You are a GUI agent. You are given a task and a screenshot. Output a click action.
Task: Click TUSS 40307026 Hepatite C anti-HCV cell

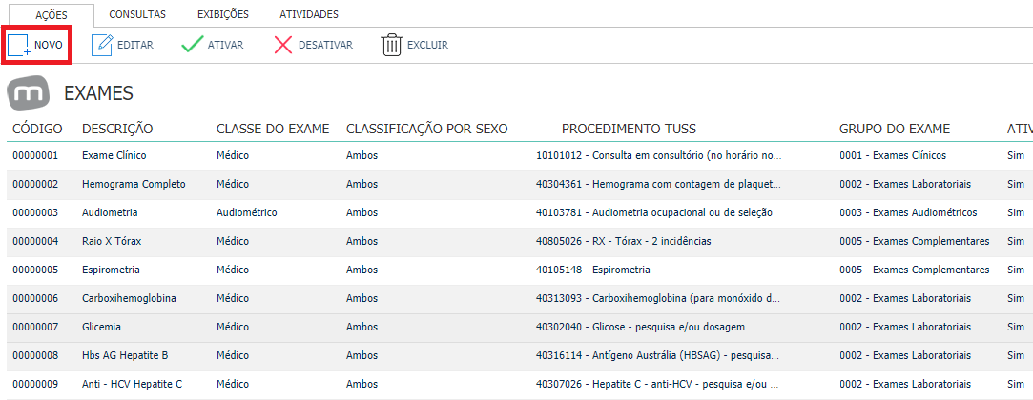[659, 384]
